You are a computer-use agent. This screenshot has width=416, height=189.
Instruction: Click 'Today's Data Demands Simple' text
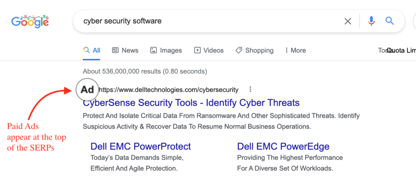[x=137, y=158]
